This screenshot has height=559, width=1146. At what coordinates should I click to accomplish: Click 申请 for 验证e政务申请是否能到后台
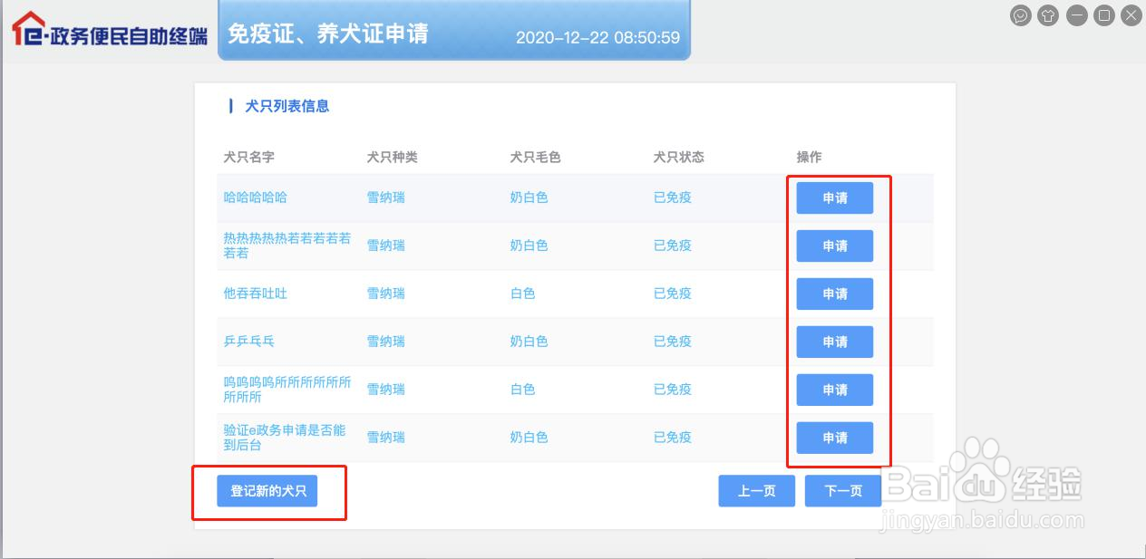pos(835,438)
